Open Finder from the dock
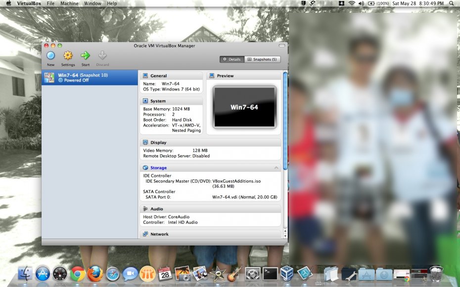460x287 pixels. [25, 274]
